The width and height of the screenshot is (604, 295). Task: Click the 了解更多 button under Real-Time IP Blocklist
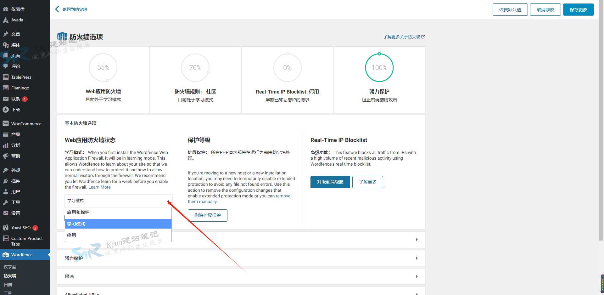click(367, 182)
